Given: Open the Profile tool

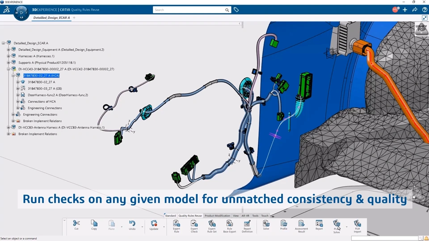Looking at the screenshot, I should (284, 225).
